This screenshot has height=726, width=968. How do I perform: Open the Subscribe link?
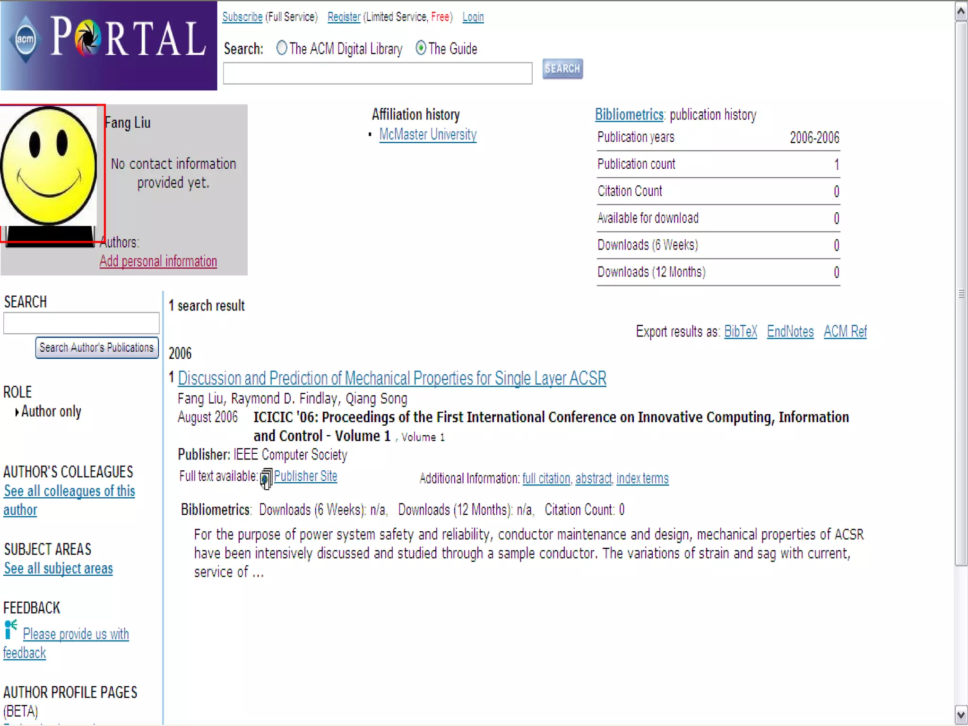click(x=242, y=17)
